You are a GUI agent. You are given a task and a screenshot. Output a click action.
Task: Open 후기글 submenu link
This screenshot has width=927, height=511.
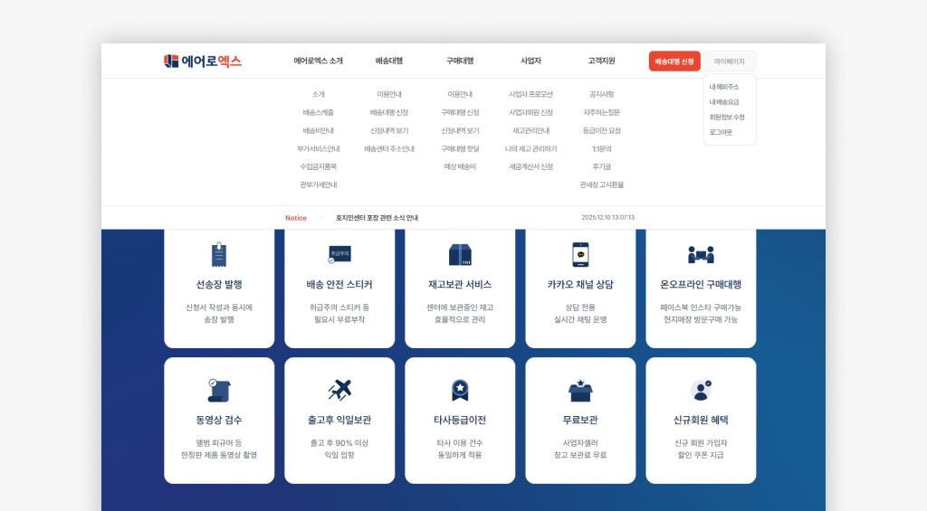click(x=602, y=166)
